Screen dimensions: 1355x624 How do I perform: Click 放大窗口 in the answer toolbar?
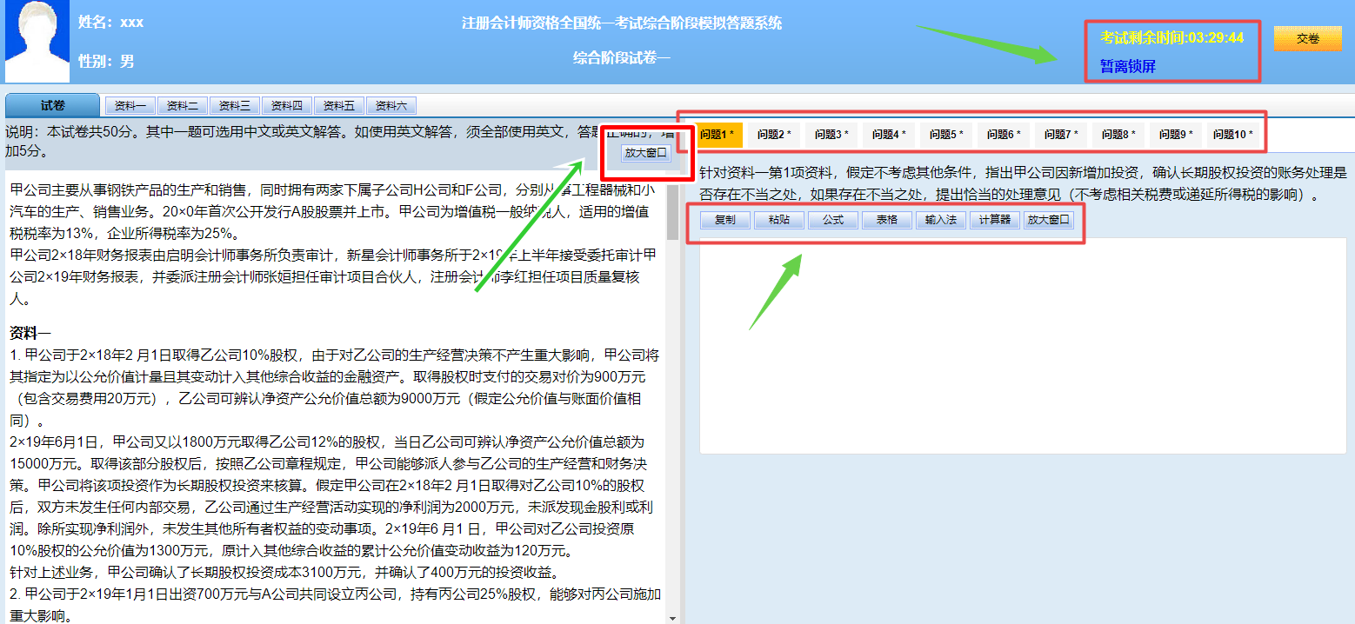click(x=1049, y=221)
